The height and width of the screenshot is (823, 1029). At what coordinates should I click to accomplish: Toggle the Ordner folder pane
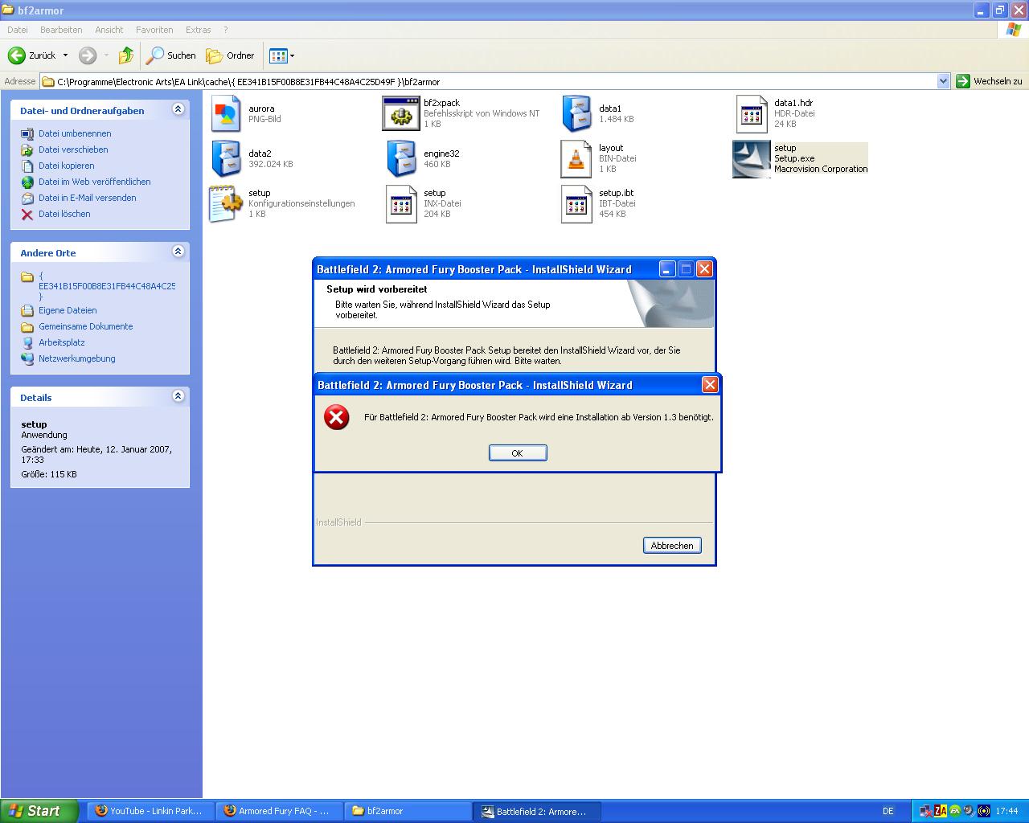(231, 55)
